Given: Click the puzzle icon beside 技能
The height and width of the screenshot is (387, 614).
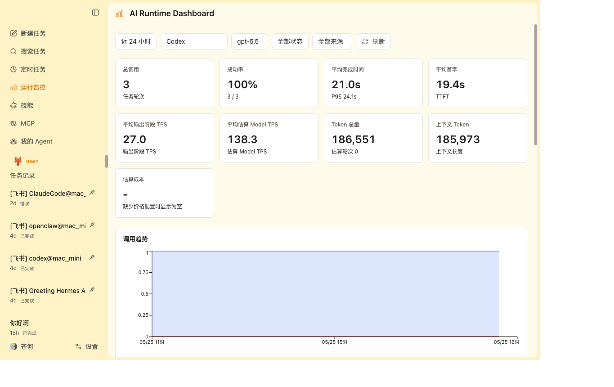Looking at the screenshot, I should coord(13,105).
